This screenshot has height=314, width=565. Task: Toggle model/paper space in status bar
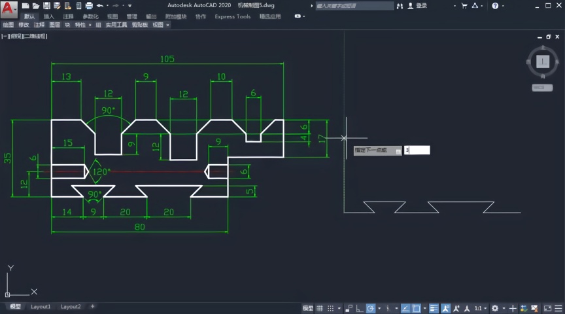(308, 308)
